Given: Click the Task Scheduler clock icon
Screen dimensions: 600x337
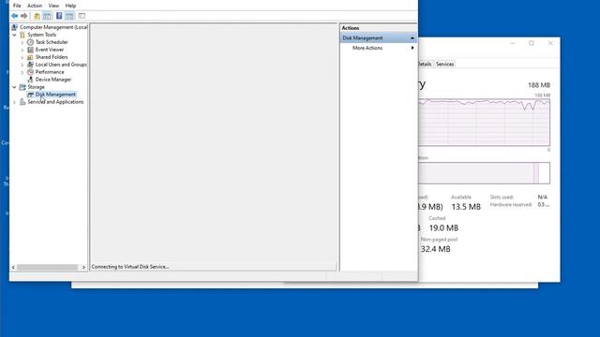Looking at the screenshot, I should click(x=30, y=42).
